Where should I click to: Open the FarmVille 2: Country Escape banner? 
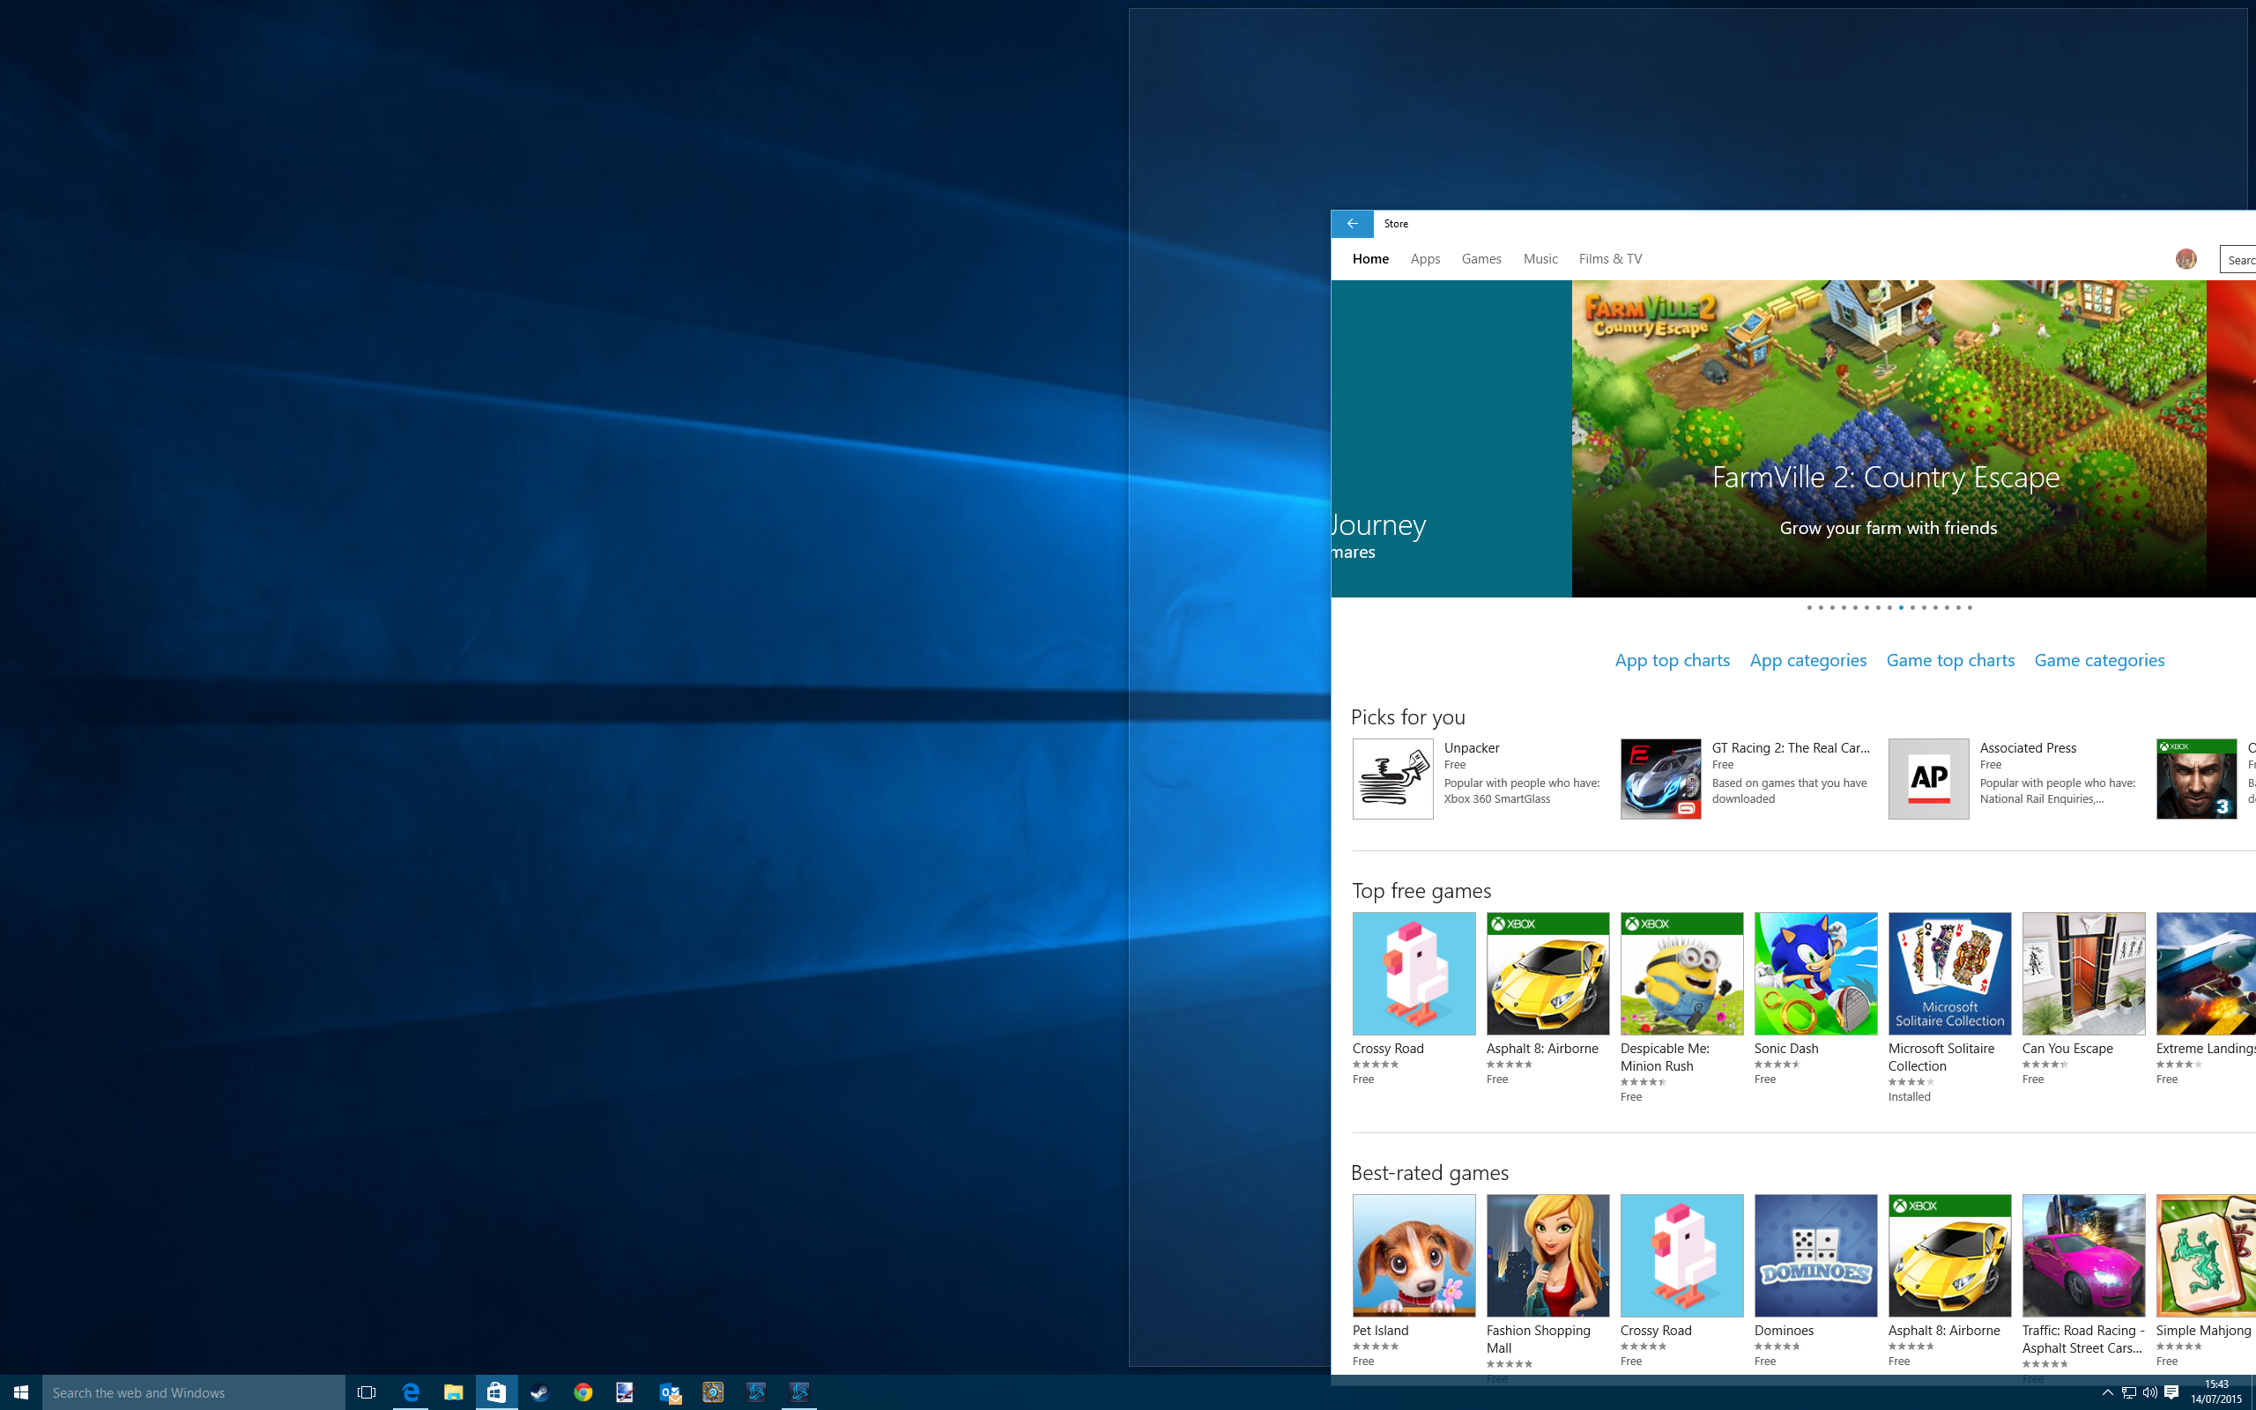1889,438
